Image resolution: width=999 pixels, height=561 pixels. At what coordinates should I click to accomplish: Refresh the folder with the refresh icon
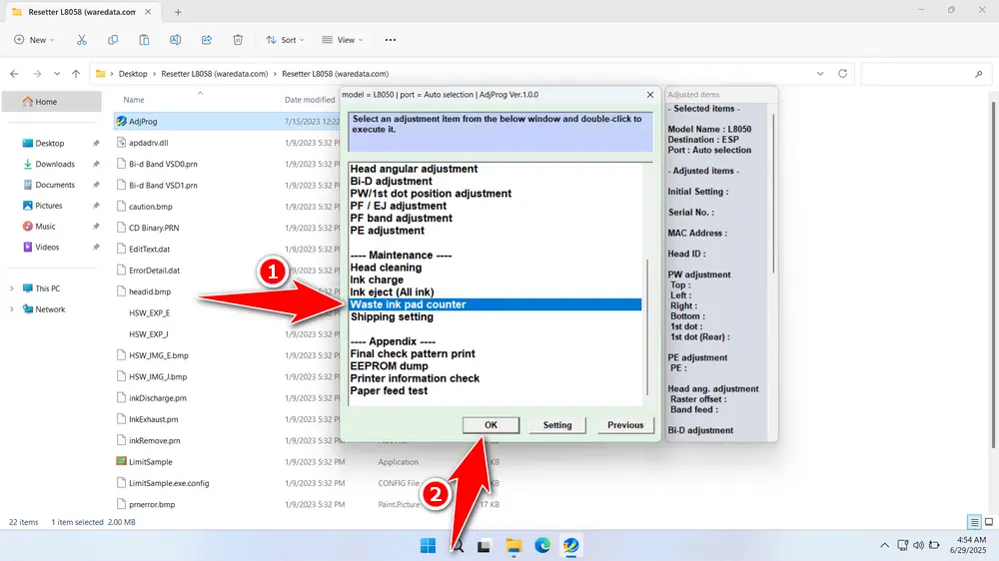tap(843, 74)
